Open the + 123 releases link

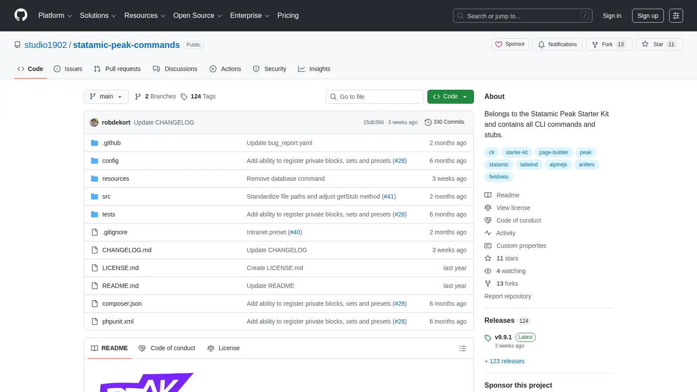click(504, 361)
